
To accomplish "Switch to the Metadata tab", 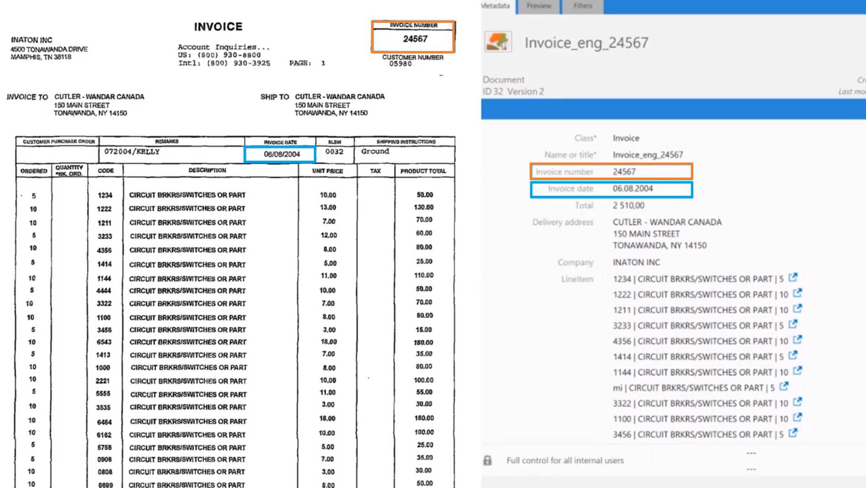I will (496, 6).
